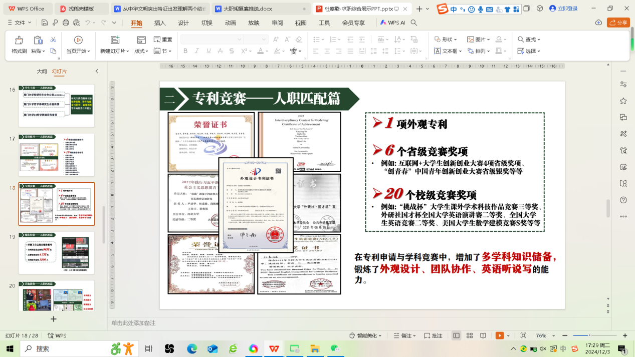The image size is (635, 357).
Task: Click the fit-to-window icon in status bar
Action: click(523, 335)
